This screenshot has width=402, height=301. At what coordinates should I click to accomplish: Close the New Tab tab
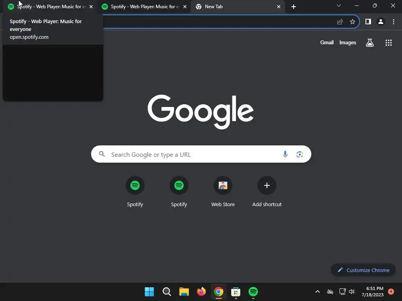pyautogui.click(x=279, y=7)
